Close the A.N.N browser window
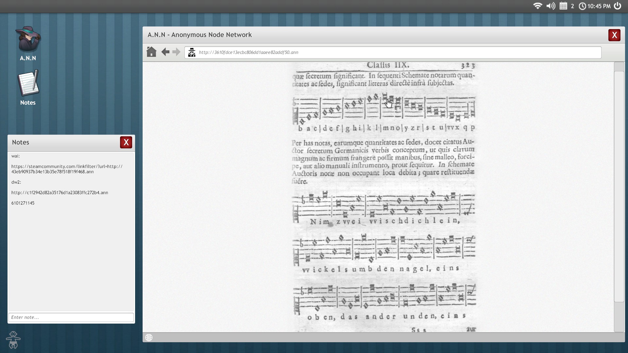628x353 pixels. coord(614,35)
